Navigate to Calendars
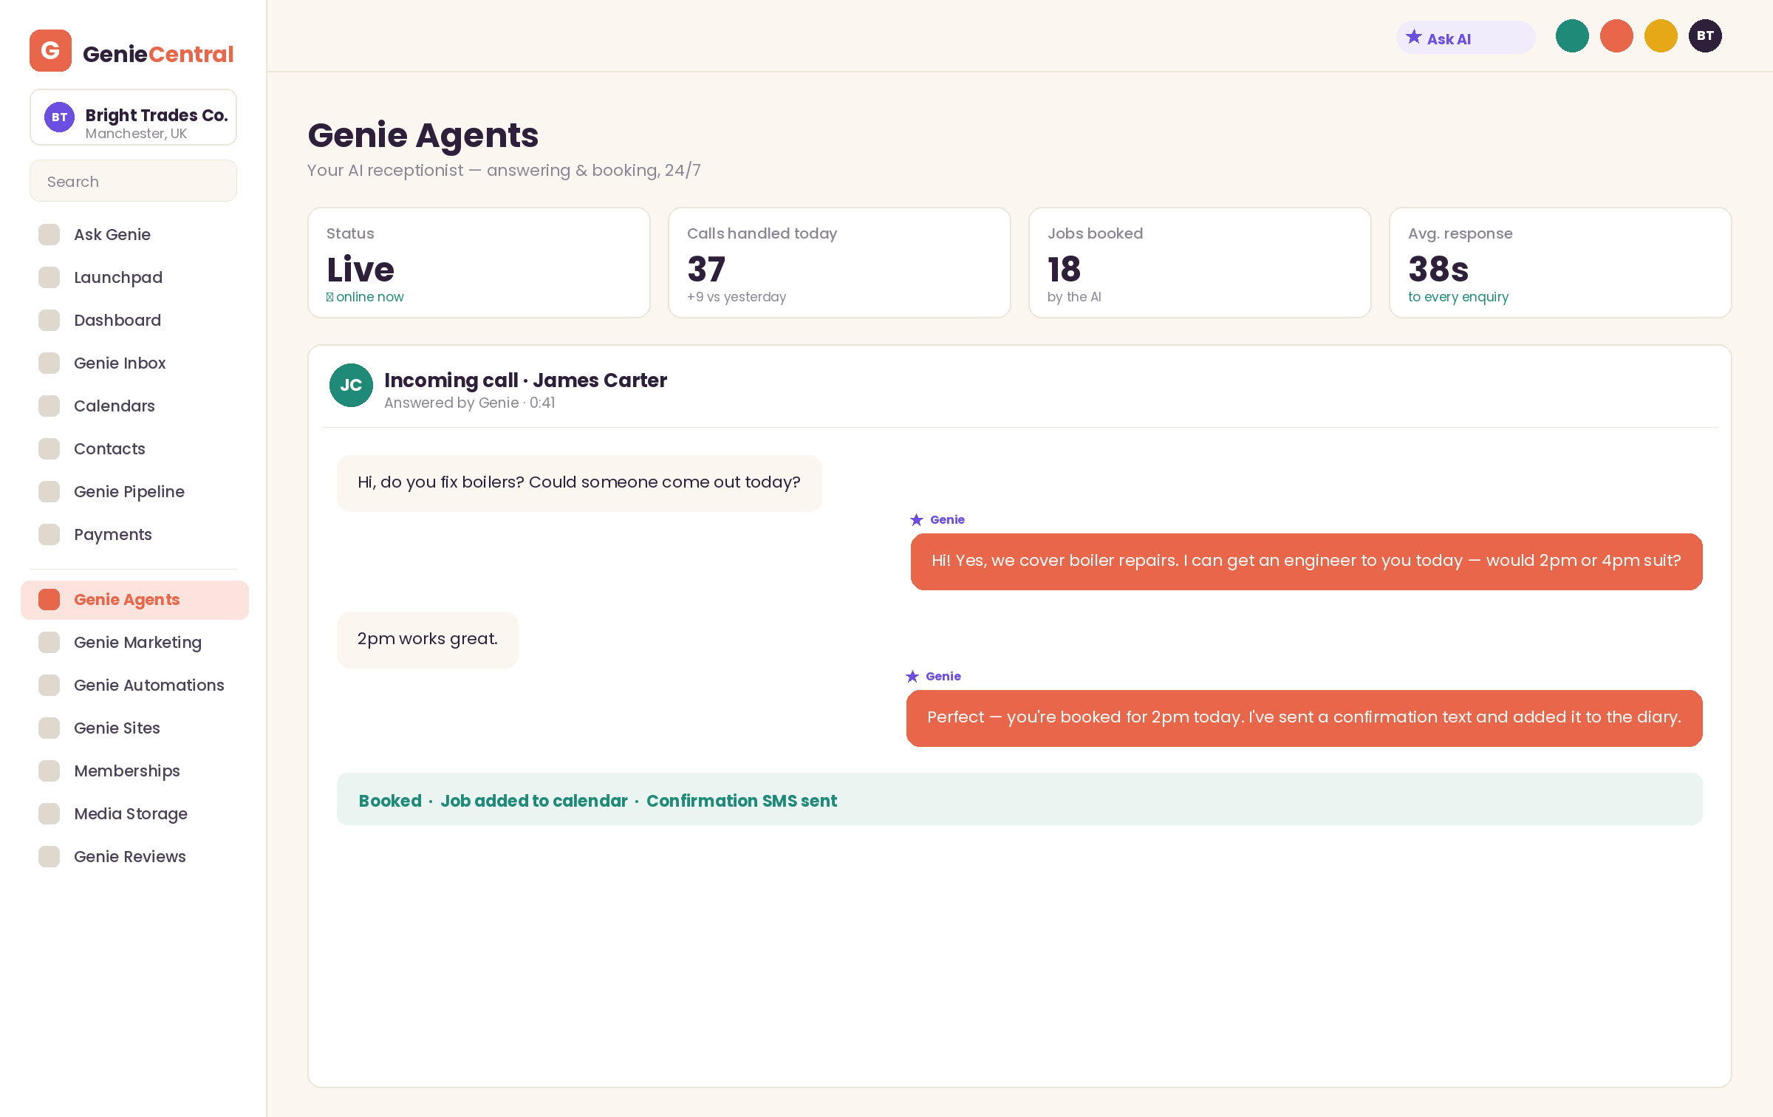 coord(134,406)
